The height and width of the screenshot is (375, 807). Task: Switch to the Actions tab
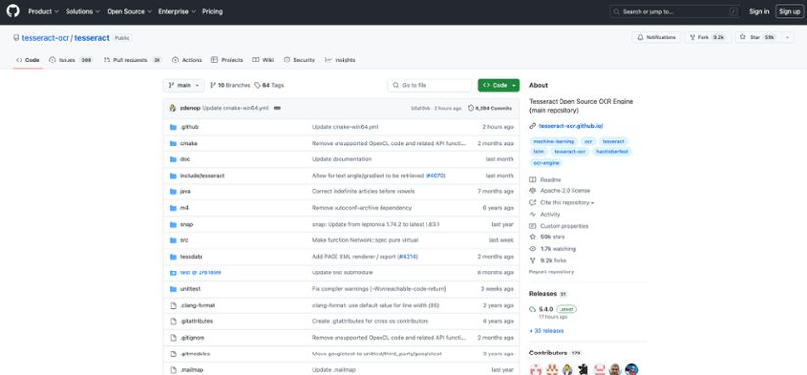click(x=187, y=60)
